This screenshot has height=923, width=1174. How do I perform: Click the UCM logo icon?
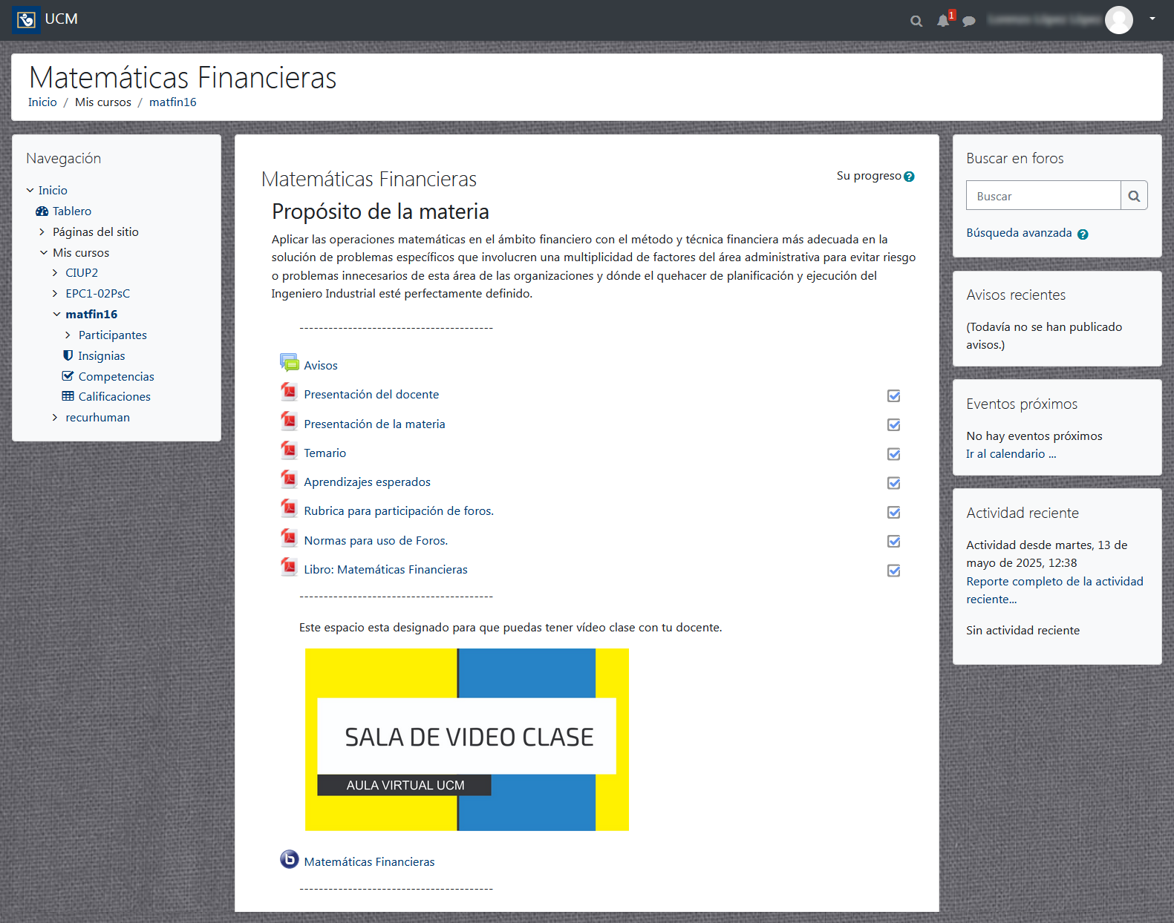27,19
